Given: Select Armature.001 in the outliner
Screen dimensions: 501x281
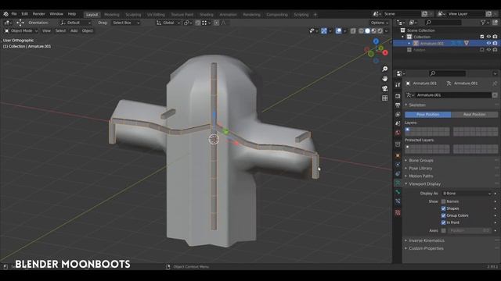Looking at the screenshot, I should 431,43.
